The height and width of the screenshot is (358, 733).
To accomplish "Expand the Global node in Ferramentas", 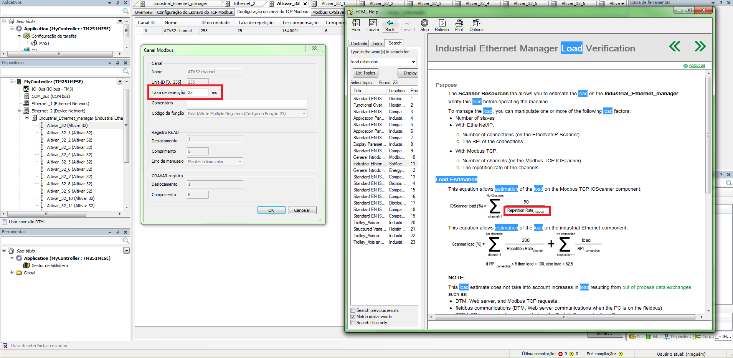I will [12, 273].
